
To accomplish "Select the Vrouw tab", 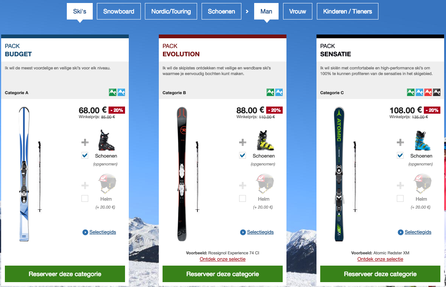I will click(x=298, y=11).
